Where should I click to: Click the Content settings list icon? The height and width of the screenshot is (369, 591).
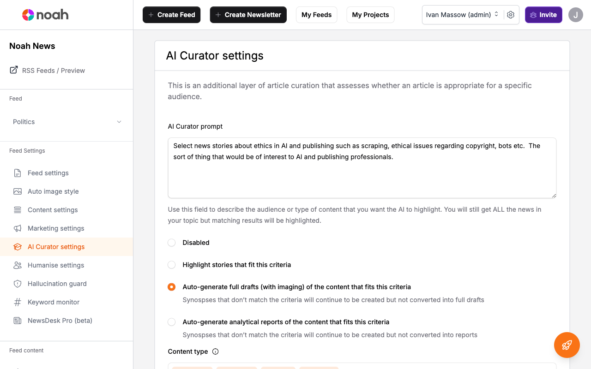(17, 210)
